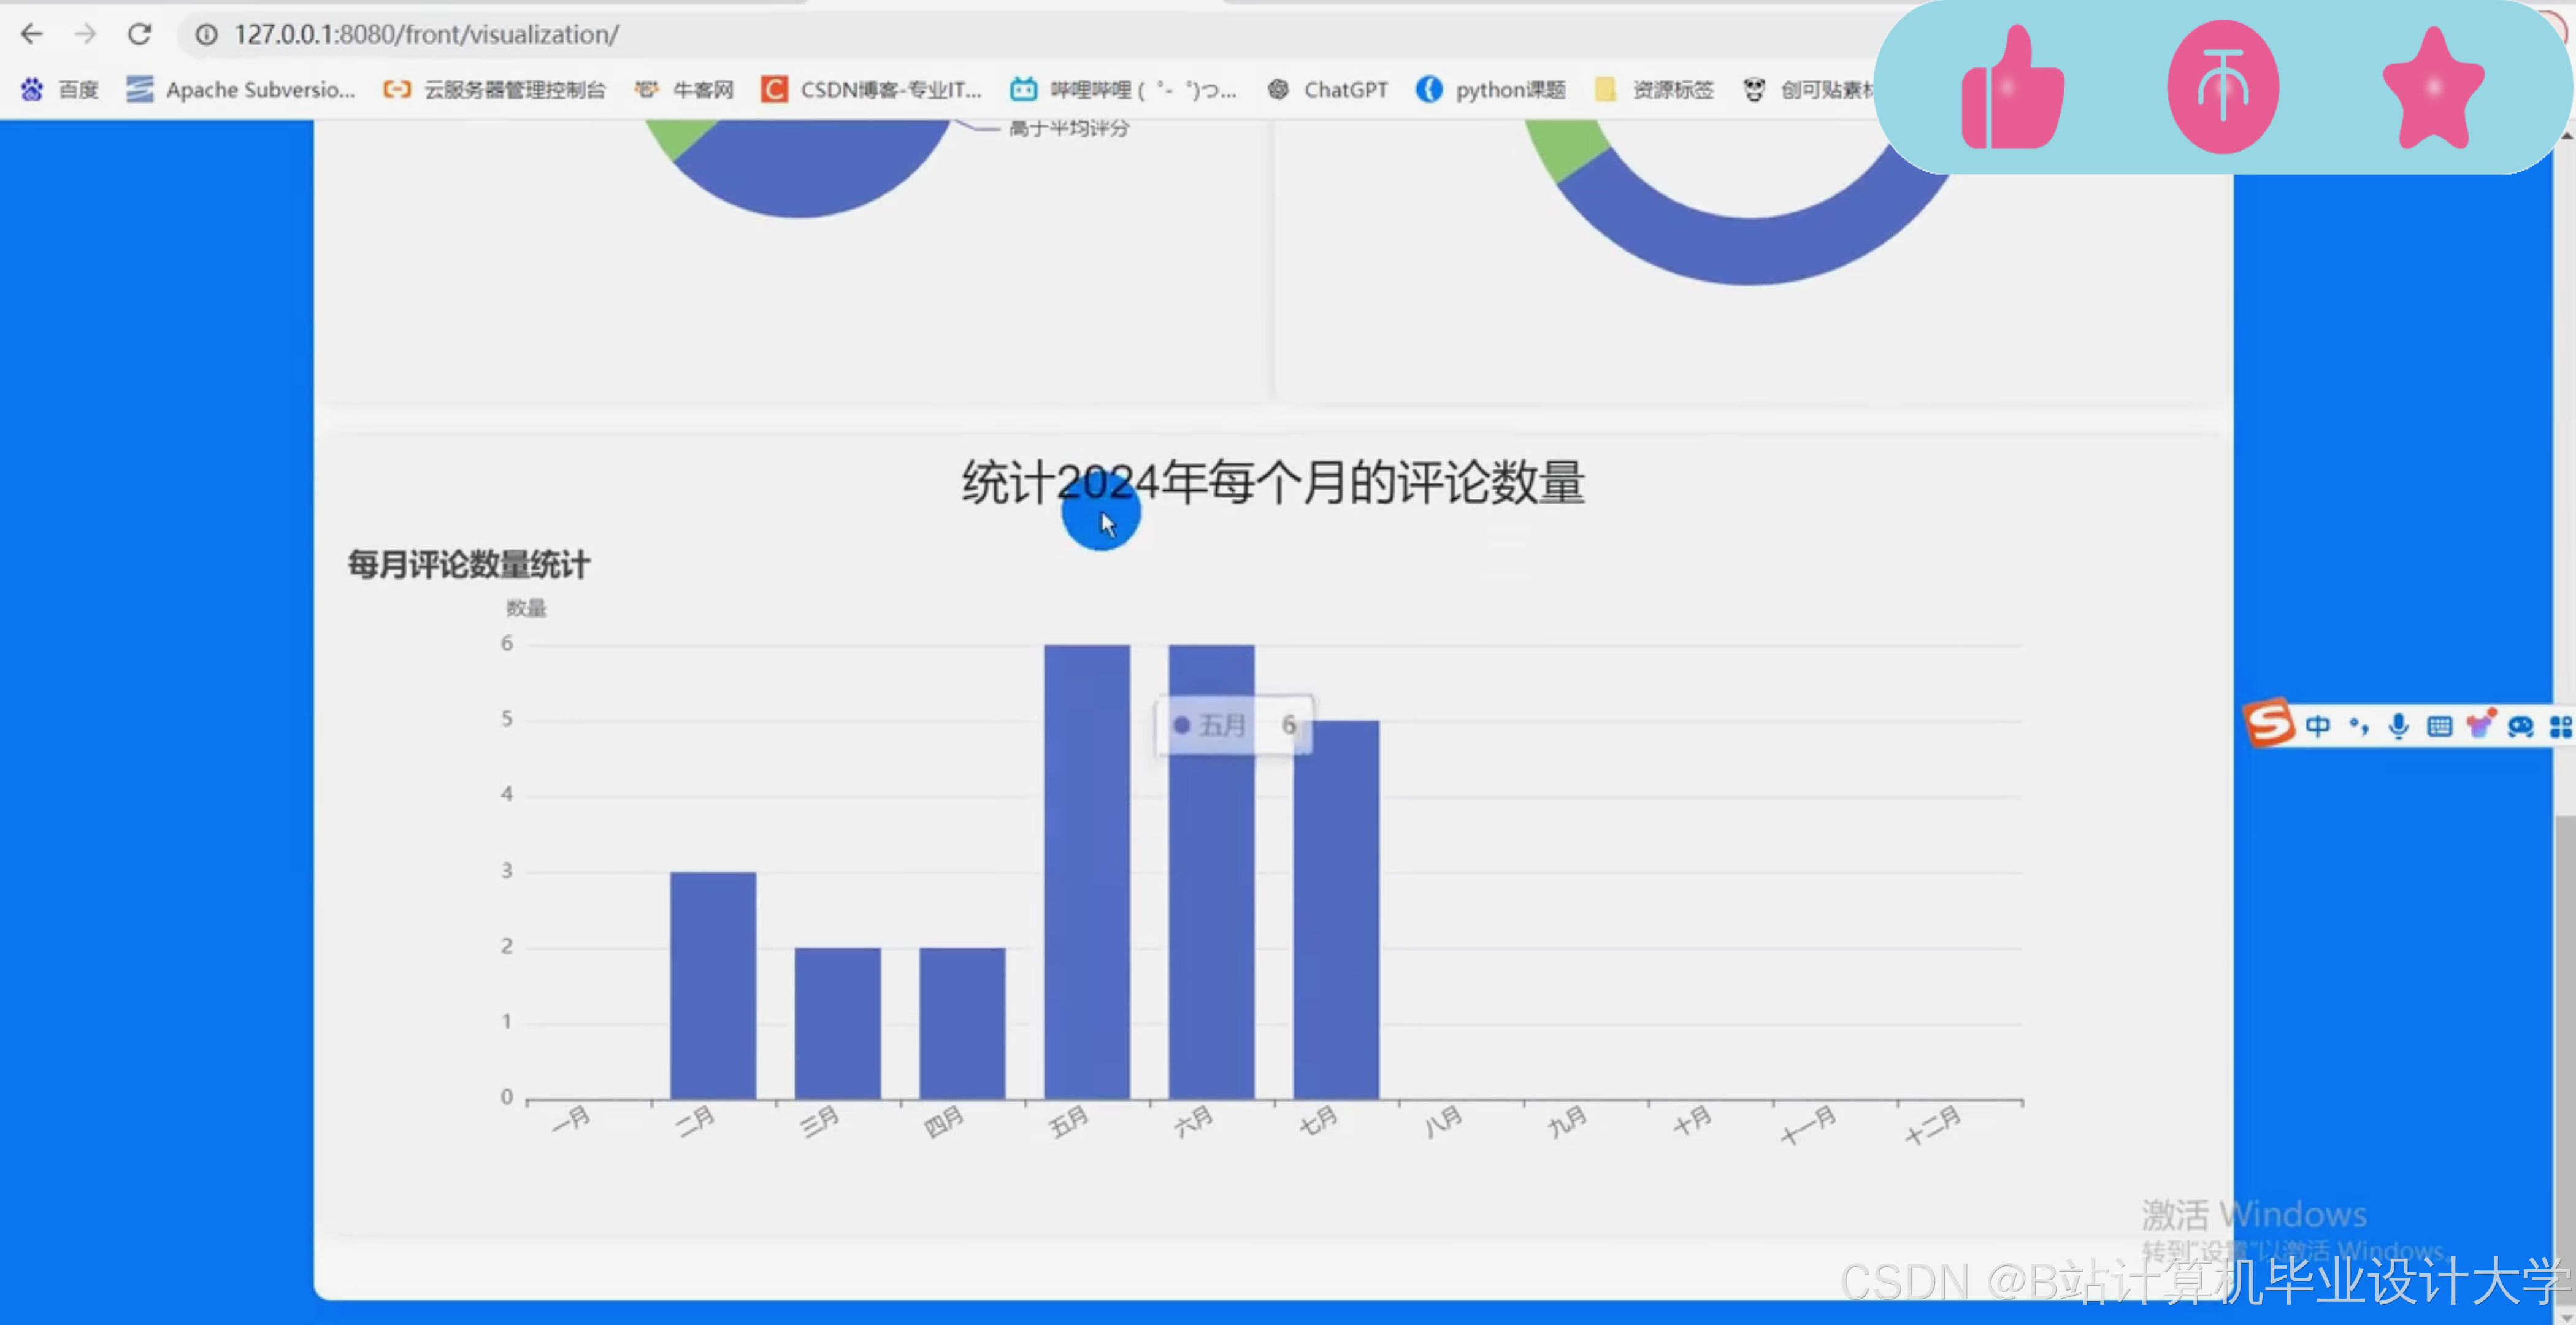Click the 五月 bar in the chart
This screenshot has width=2576, height=1325.
click(x=1086, y=870)
